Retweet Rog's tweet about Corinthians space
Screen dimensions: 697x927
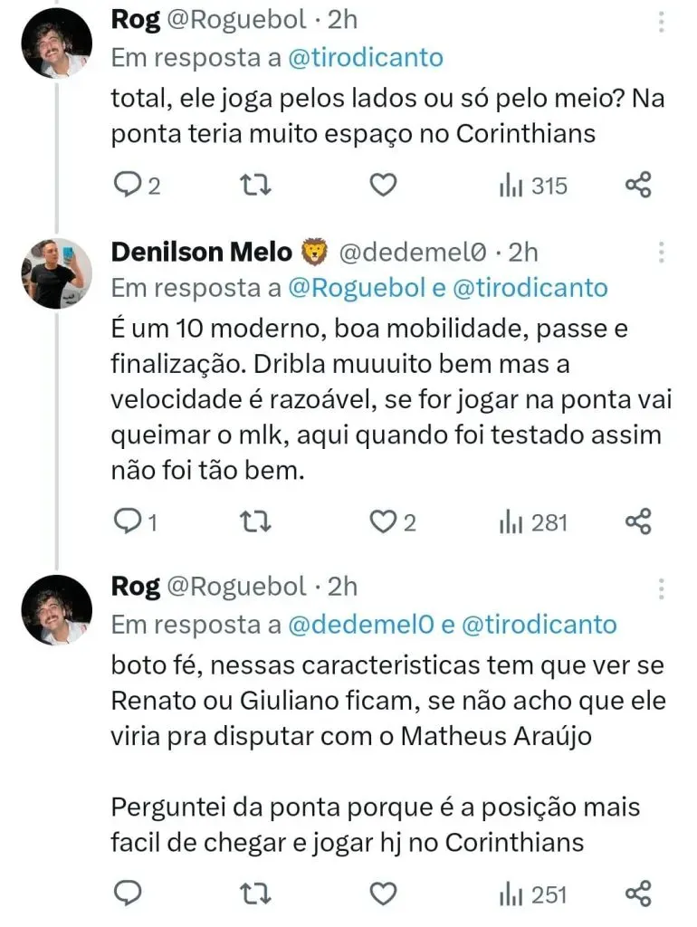[260, 186]
